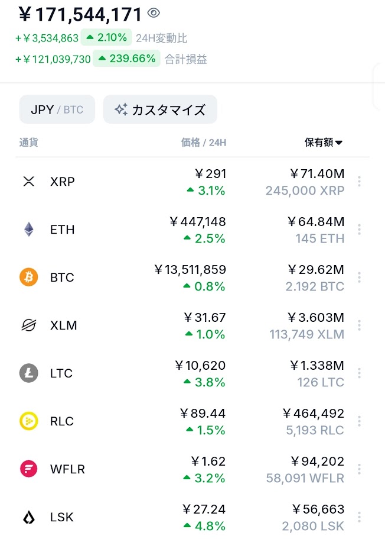The width and height of the screenshot is (385, 539).
Task: Click the yellow RLC icon
Action: pyautogui.click(x=29, y=421)
